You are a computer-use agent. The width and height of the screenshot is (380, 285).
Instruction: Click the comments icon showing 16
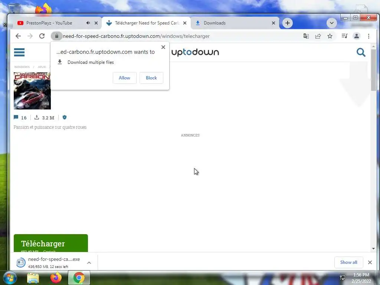16,117
